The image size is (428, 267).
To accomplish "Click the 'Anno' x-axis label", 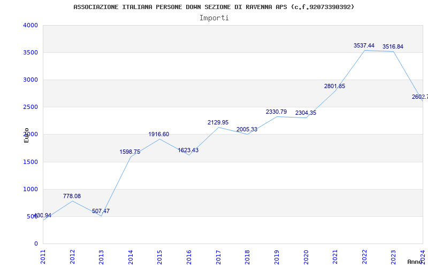I will 415,262.
